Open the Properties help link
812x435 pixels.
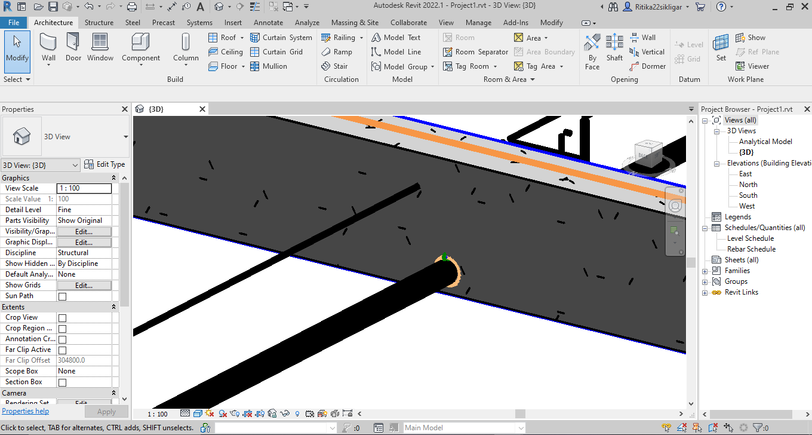(25, 411)
